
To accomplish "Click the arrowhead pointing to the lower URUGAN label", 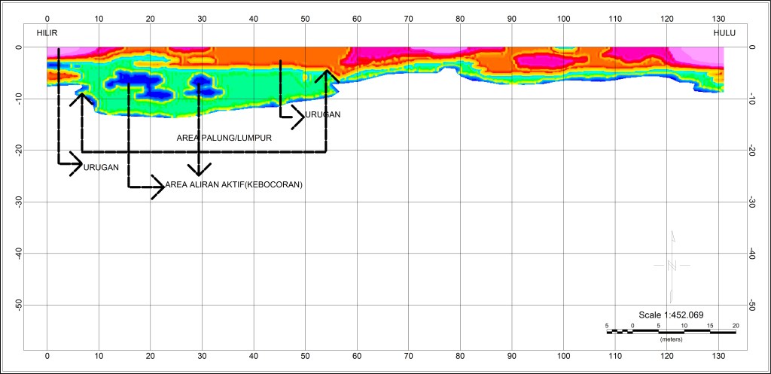I will point(75,163).
